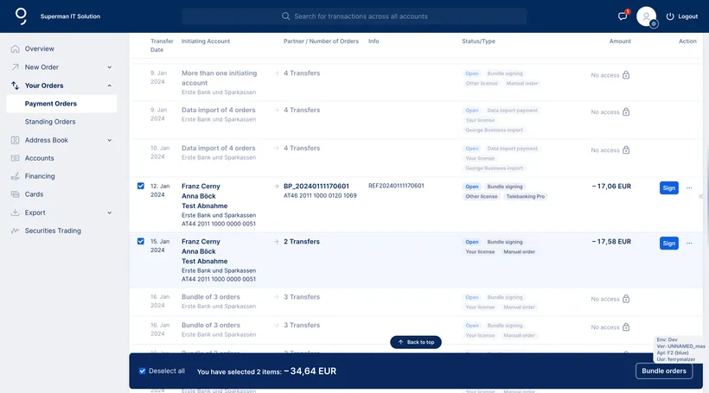
Task: Click the Superman IT Solution logo icon
Action: coord(21,16)
